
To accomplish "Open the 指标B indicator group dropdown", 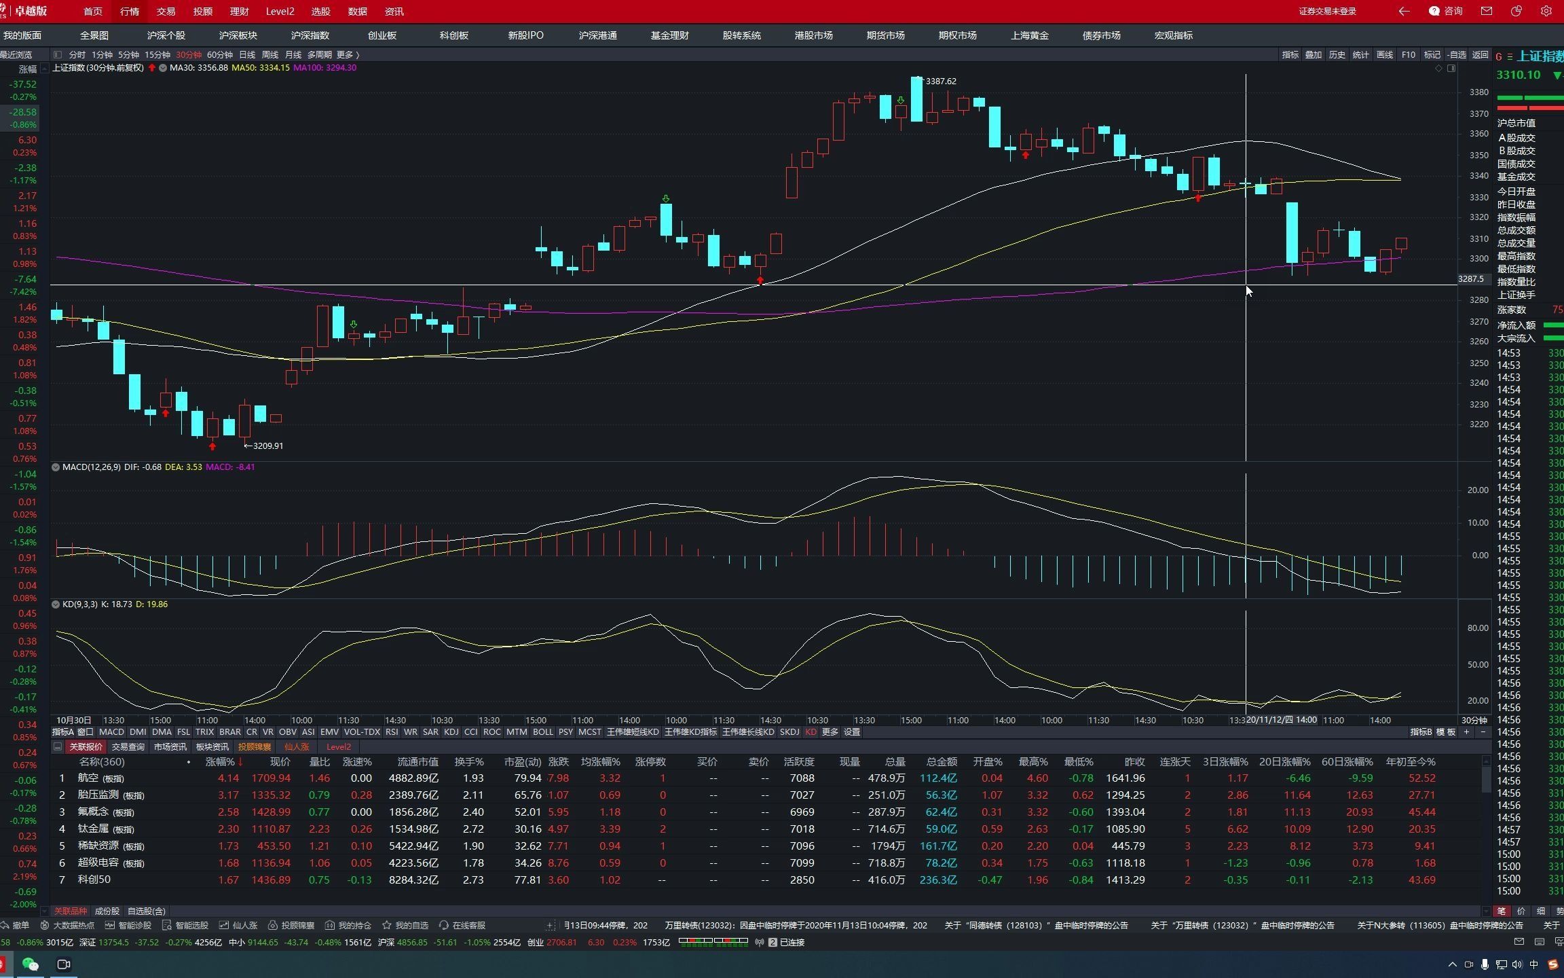I will click(1421, 731).
